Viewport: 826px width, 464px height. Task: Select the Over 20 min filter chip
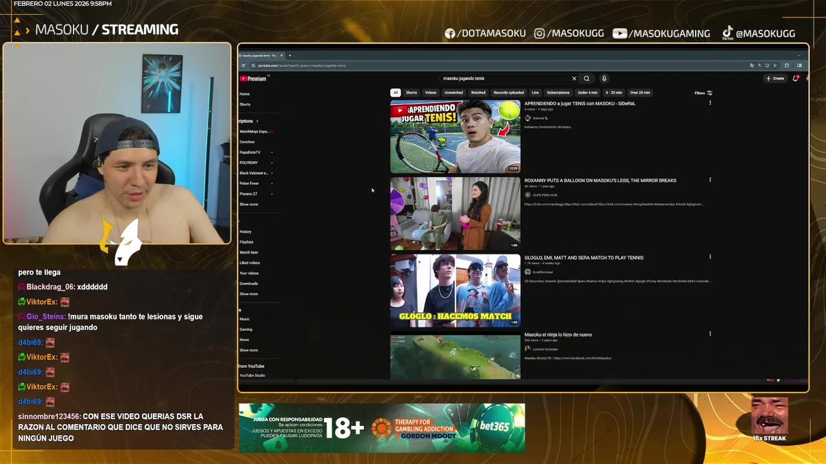point(640,93)
